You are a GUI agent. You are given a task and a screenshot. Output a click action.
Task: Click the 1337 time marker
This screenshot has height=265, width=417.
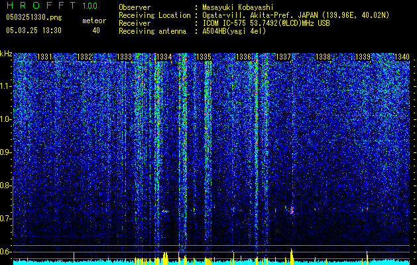284,57
